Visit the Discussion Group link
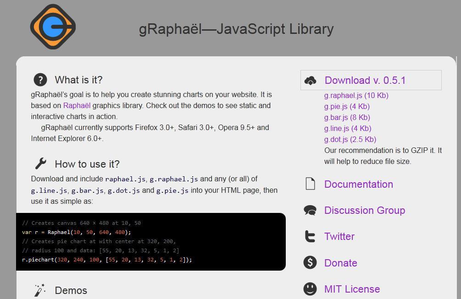461x299 pixels. 364,211
